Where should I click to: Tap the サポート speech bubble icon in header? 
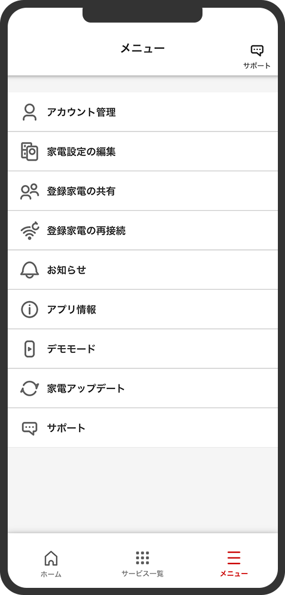point(257,51)
